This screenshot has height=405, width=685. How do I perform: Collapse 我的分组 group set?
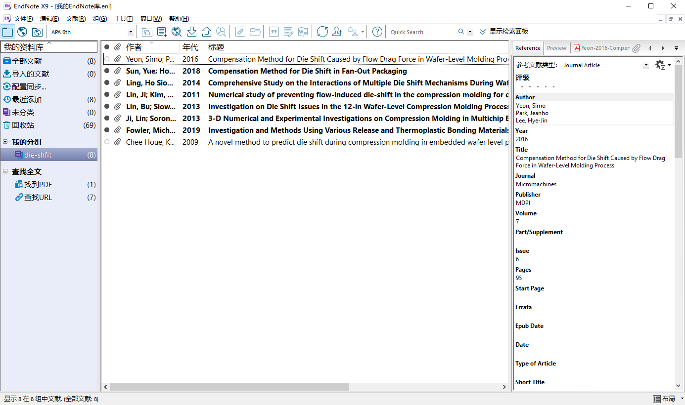click(x=5, y=142)
